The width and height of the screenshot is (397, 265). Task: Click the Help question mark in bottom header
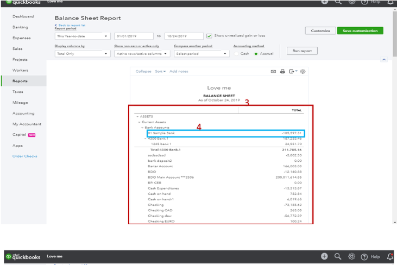click(364, 257)
